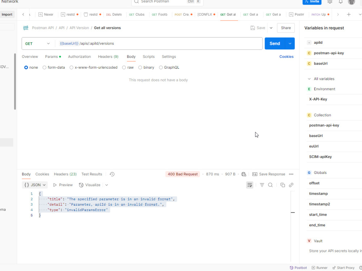Click the search magnifier in Search Postman
362x271 pixels.
(x=136, y=1)
